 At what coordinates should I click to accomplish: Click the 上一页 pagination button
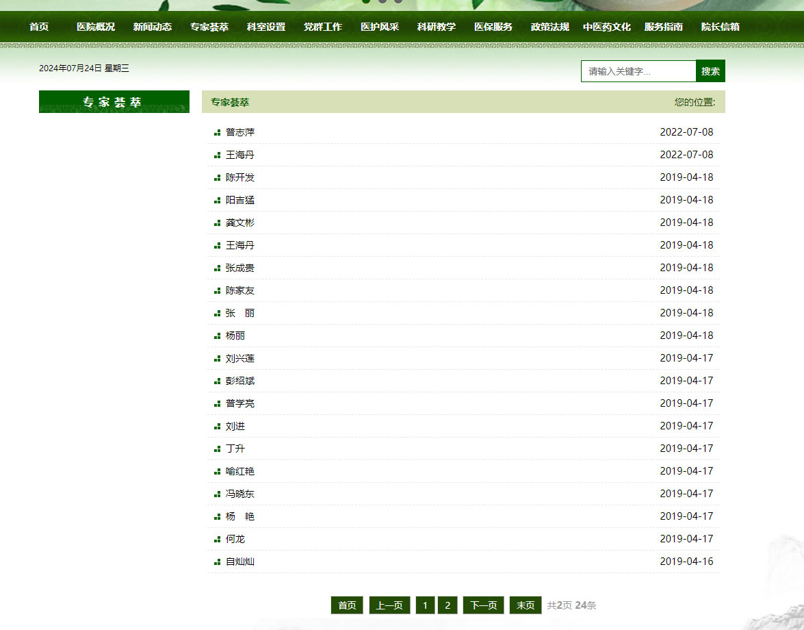pyautogui.click(x=390, y=605)
